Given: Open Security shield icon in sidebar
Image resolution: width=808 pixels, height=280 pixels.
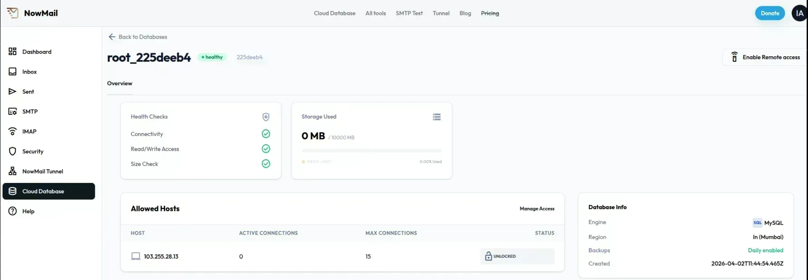Looking at the screenshot, I should pyautogui.click(x=13, y=152).
